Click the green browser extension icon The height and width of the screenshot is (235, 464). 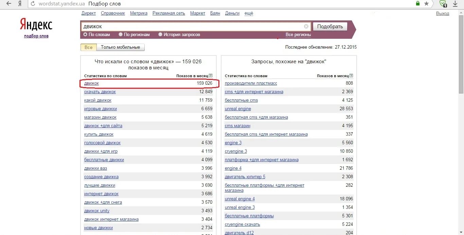(442, 4)
